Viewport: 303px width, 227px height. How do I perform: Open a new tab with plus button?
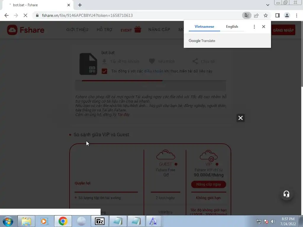[80, 5]
